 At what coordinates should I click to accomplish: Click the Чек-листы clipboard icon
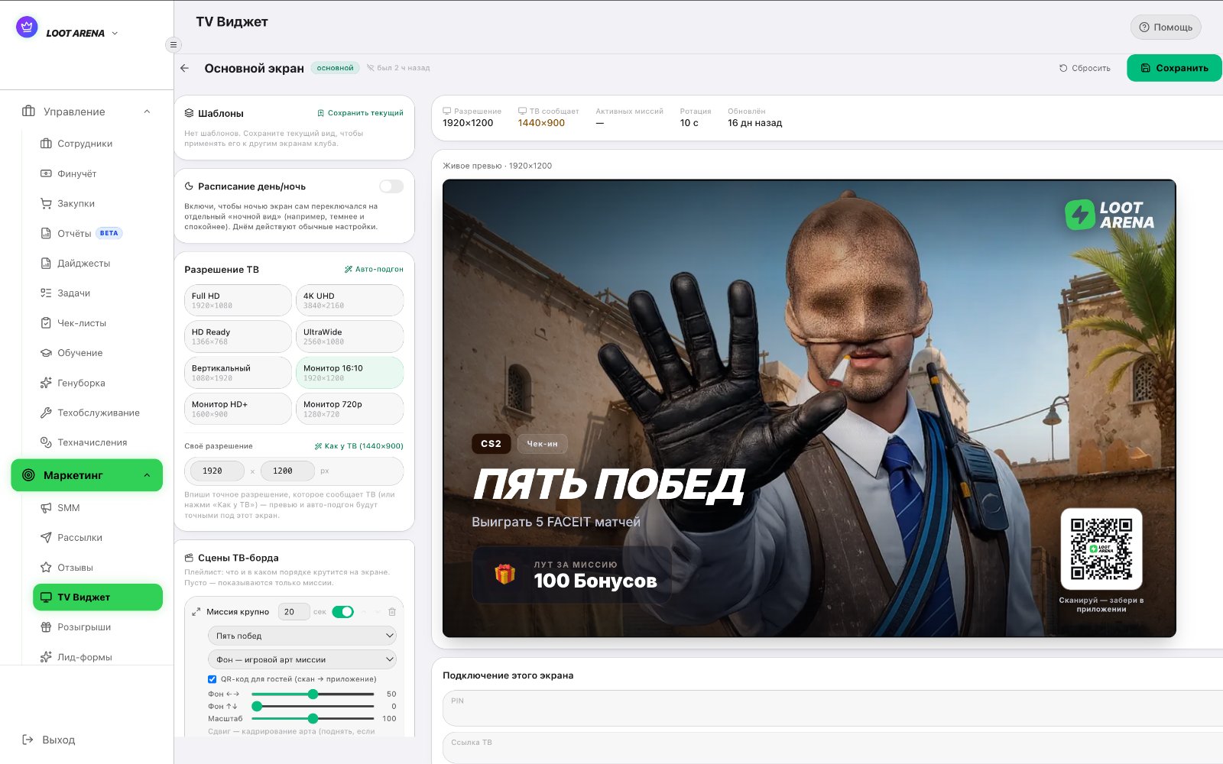[46, 323]
